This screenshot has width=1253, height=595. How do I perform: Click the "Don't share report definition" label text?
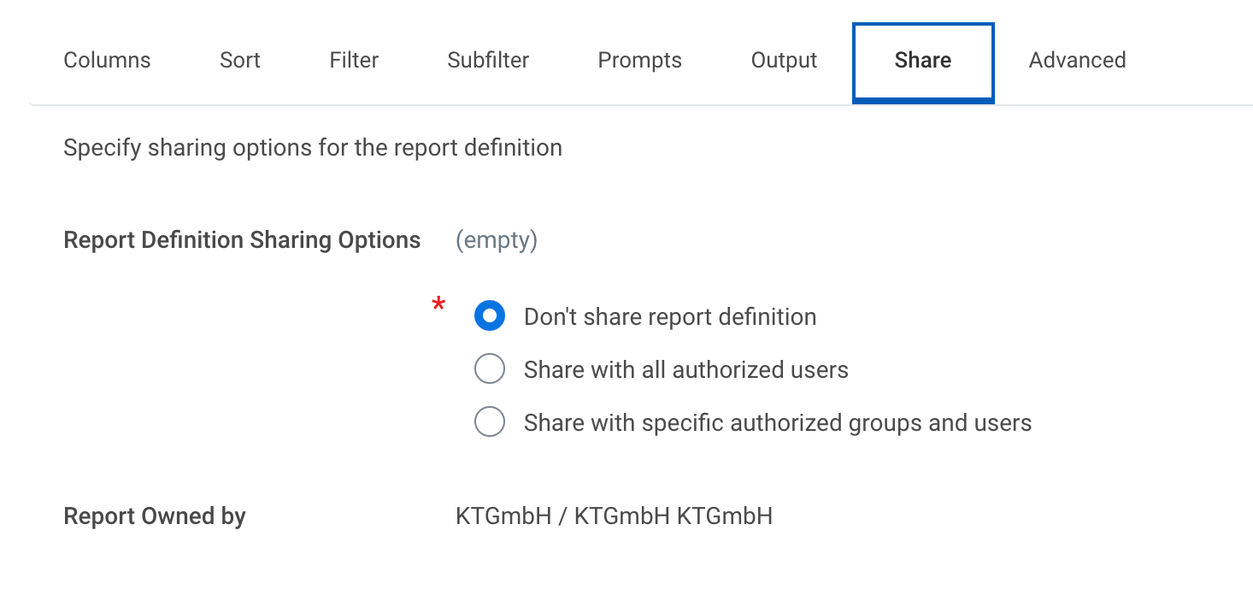point(670,317)
